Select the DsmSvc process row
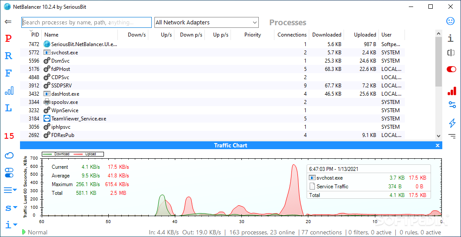 point(212,61)
